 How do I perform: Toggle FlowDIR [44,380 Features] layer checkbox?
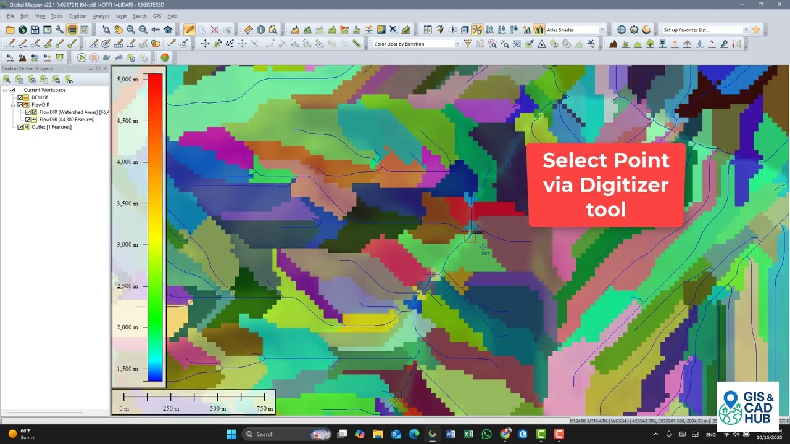pyautogui.click(x=28, y=120)
